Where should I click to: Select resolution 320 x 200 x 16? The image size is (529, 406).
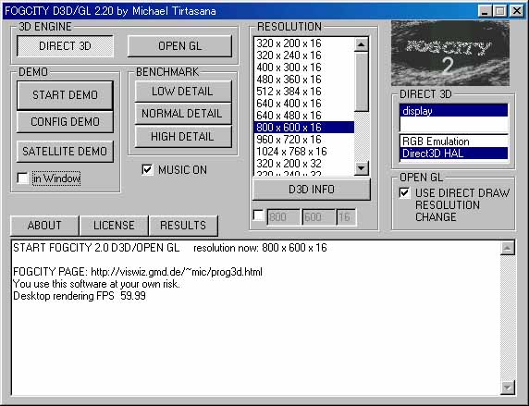(304, 43)
